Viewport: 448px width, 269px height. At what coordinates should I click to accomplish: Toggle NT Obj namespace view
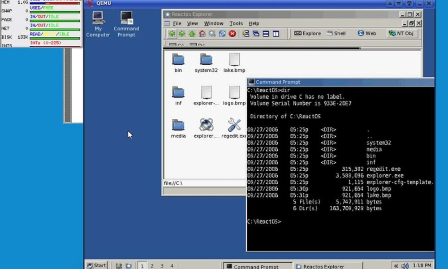coord(402,33)
